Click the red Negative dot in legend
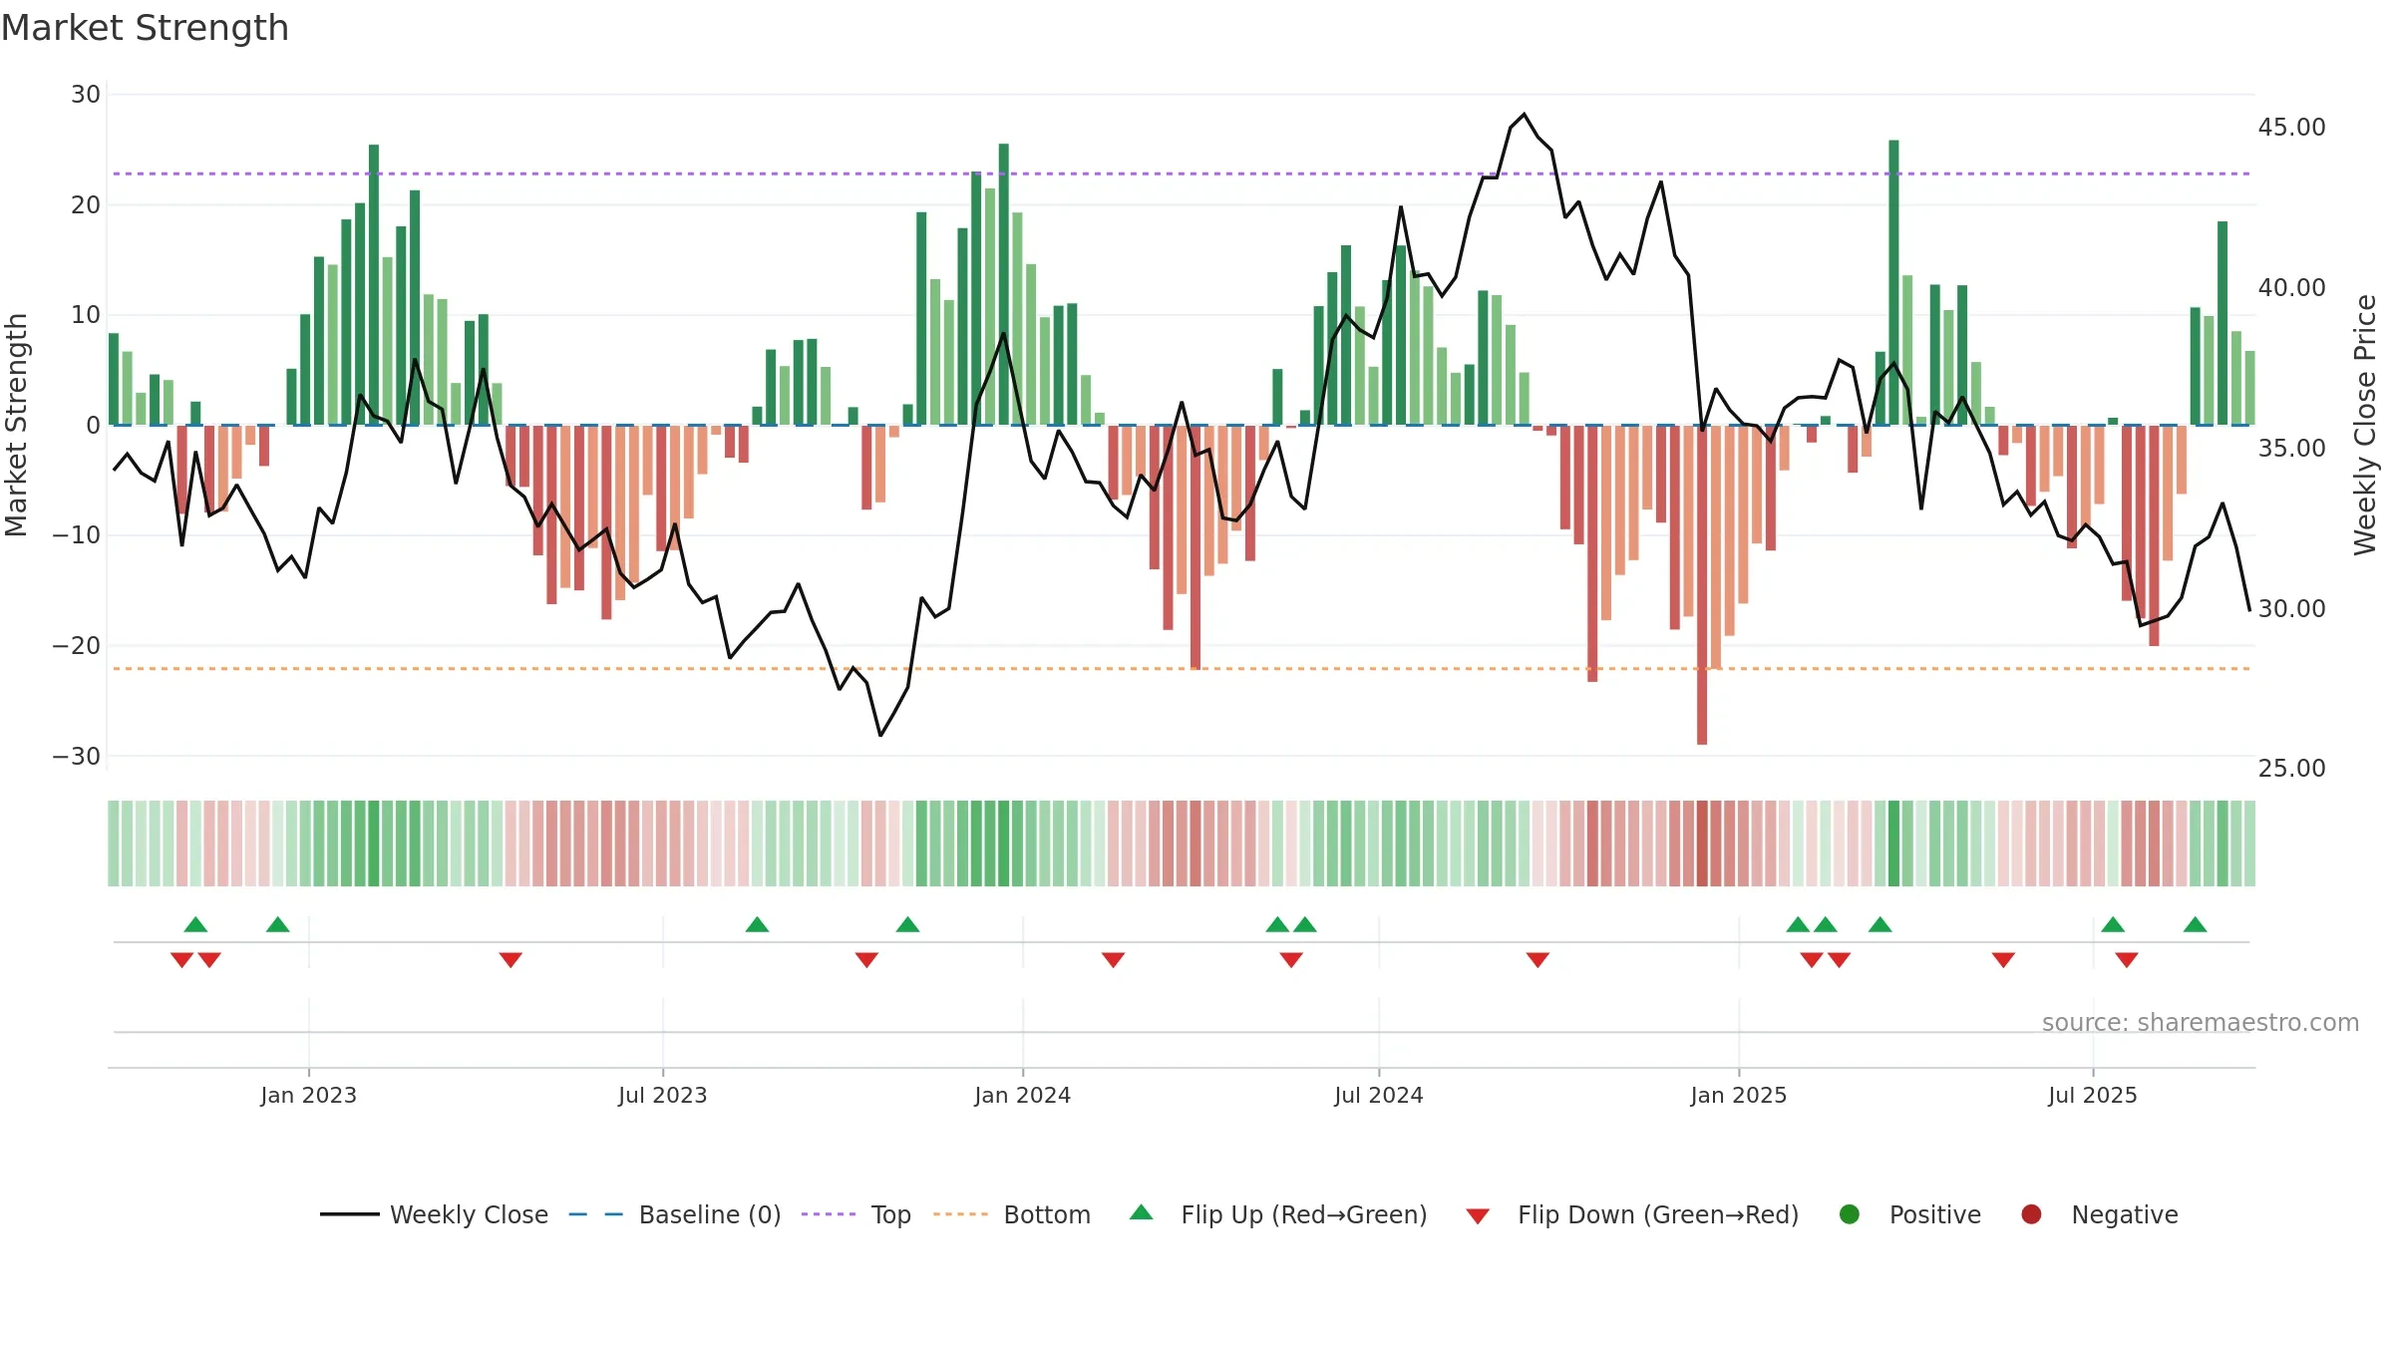Screen dimensions: 2393x1346 [2031, 1214]
